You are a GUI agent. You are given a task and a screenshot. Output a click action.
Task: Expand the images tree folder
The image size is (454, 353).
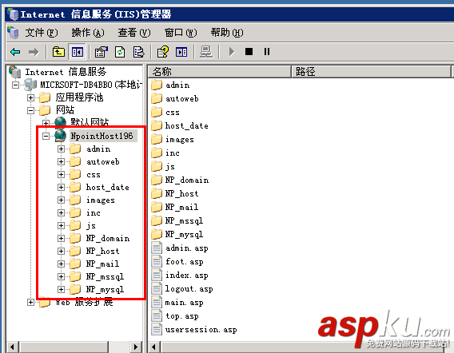pyautogui.click(x=61, y=200)
